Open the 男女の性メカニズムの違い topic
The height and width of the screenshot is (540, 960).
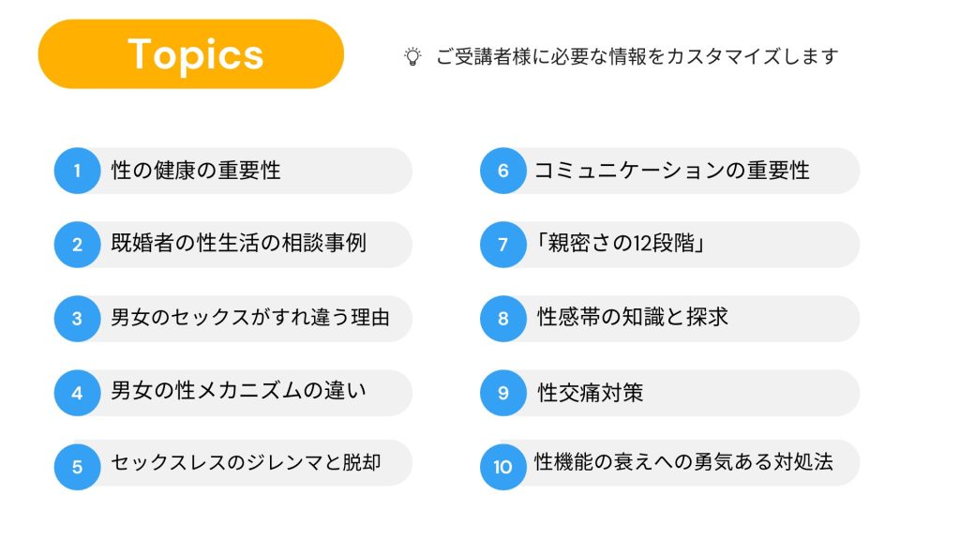pos(238,392)
